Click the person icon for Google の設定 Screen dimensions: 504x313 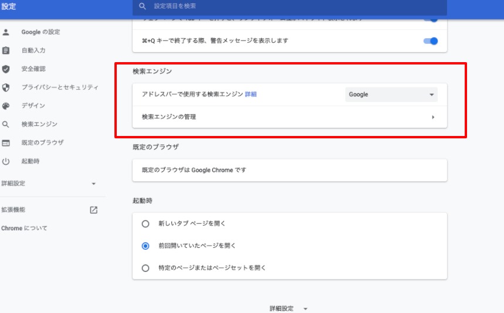pos(6,32)
